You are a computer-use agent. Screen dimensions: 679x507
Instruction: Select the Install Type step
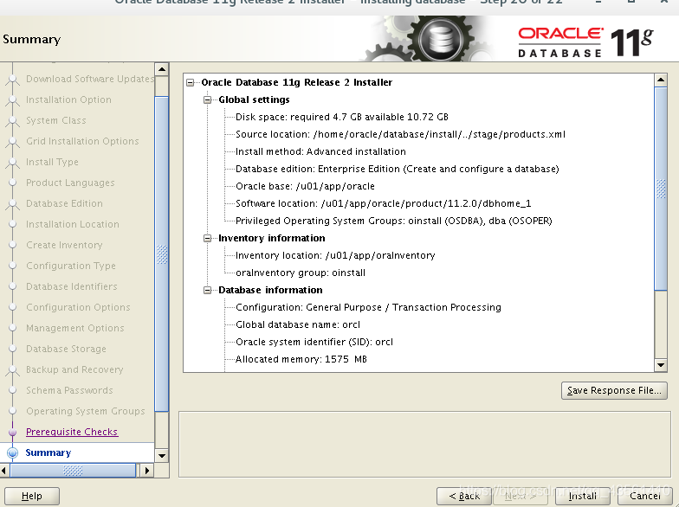click(52, 162)
